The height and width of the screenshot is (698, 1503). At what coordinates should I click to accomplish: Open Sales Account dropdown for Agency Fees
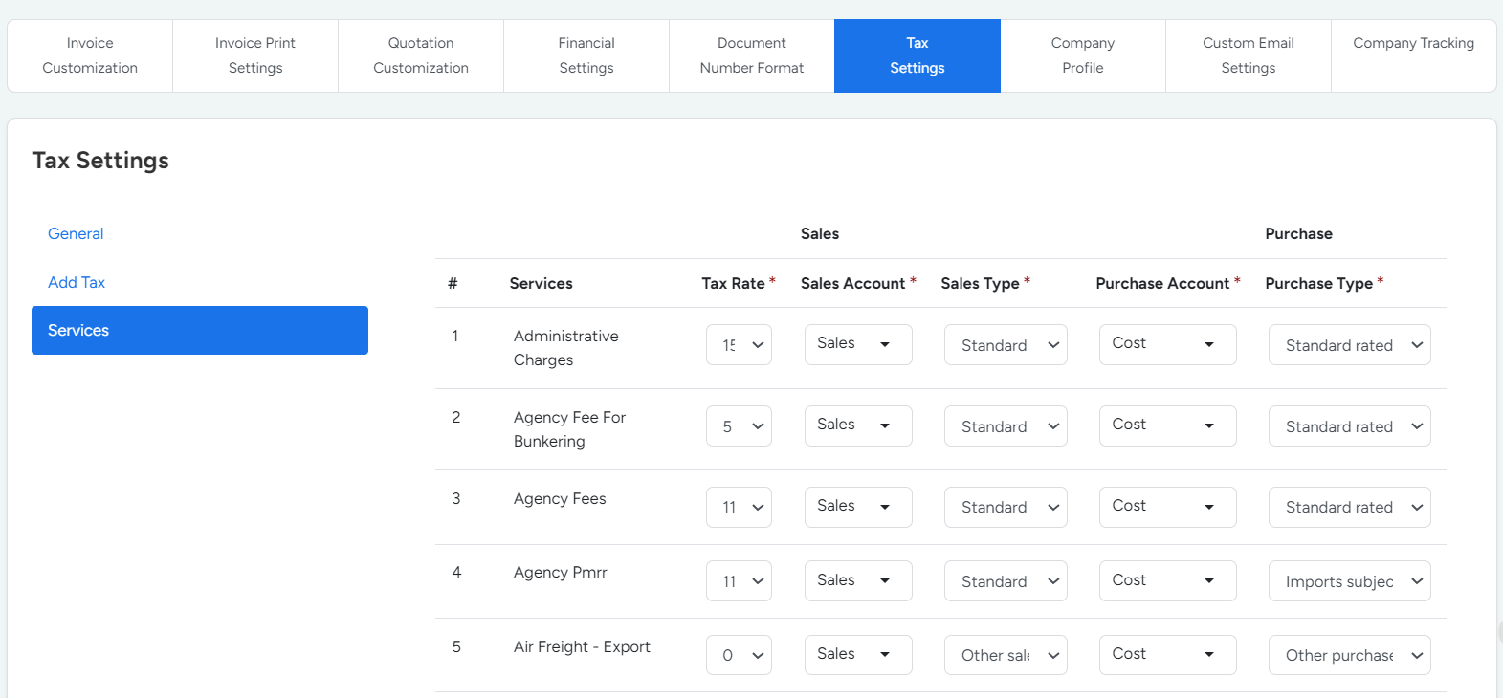858,507
